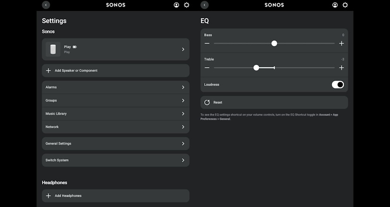Select the Play speaker thumbnail image
Viewport: 390px width, 207px height.
point(53,49)
